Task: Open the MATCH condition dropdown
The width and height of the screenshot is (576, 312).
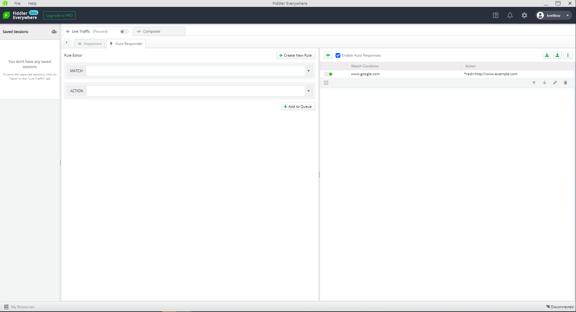Action: point(308,71)
